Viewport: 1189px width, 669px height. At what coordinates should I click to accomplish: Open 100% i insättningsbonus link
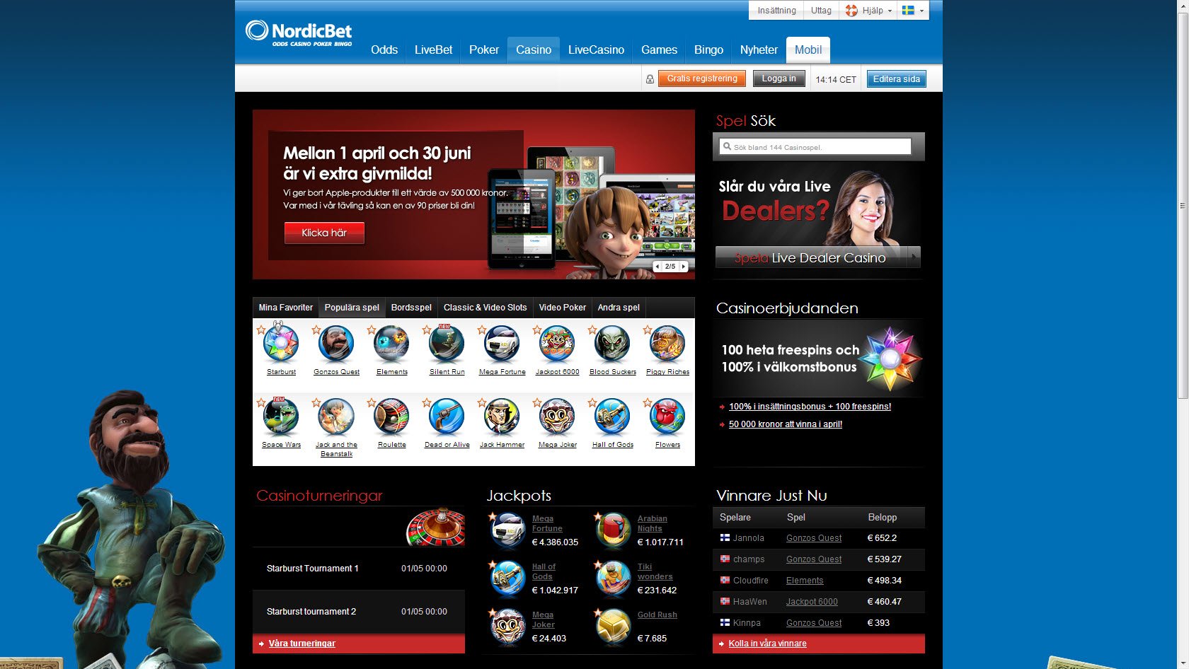pyautogui.click(x=810, y=407)
